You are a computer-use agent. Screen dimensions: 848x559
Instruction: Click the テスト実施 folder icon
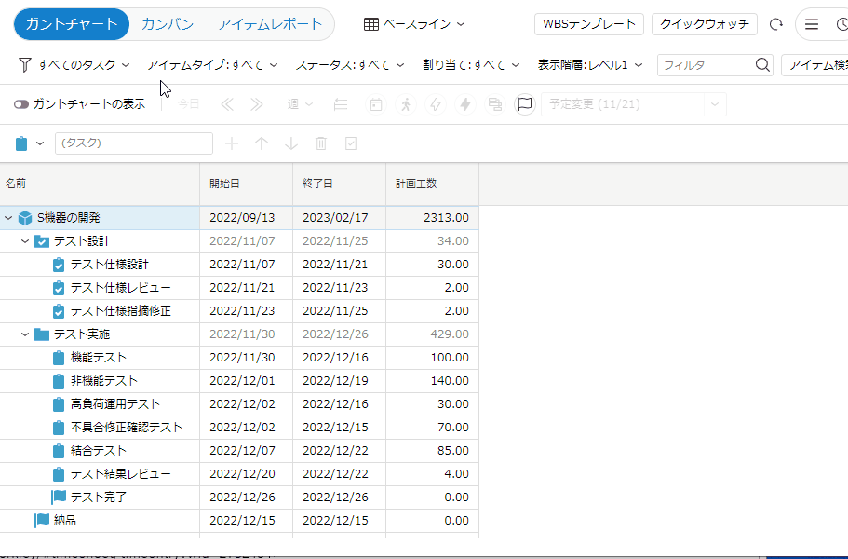pos(42,334)
